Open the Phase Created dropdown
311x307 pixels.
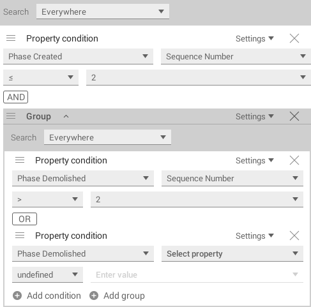coord(78,56)
